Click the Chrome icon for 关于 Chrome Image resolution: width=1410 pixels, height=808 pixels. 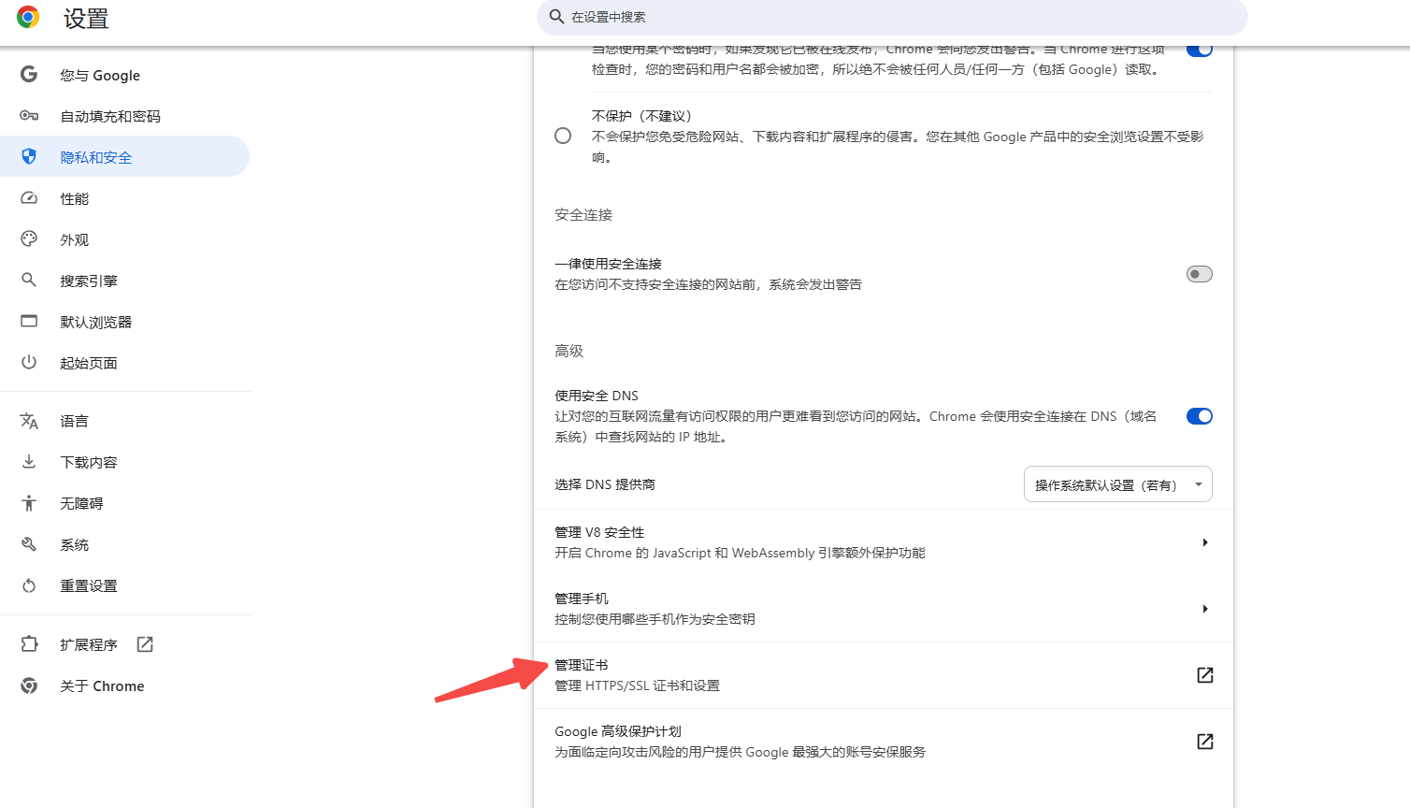tap(29, 685)
